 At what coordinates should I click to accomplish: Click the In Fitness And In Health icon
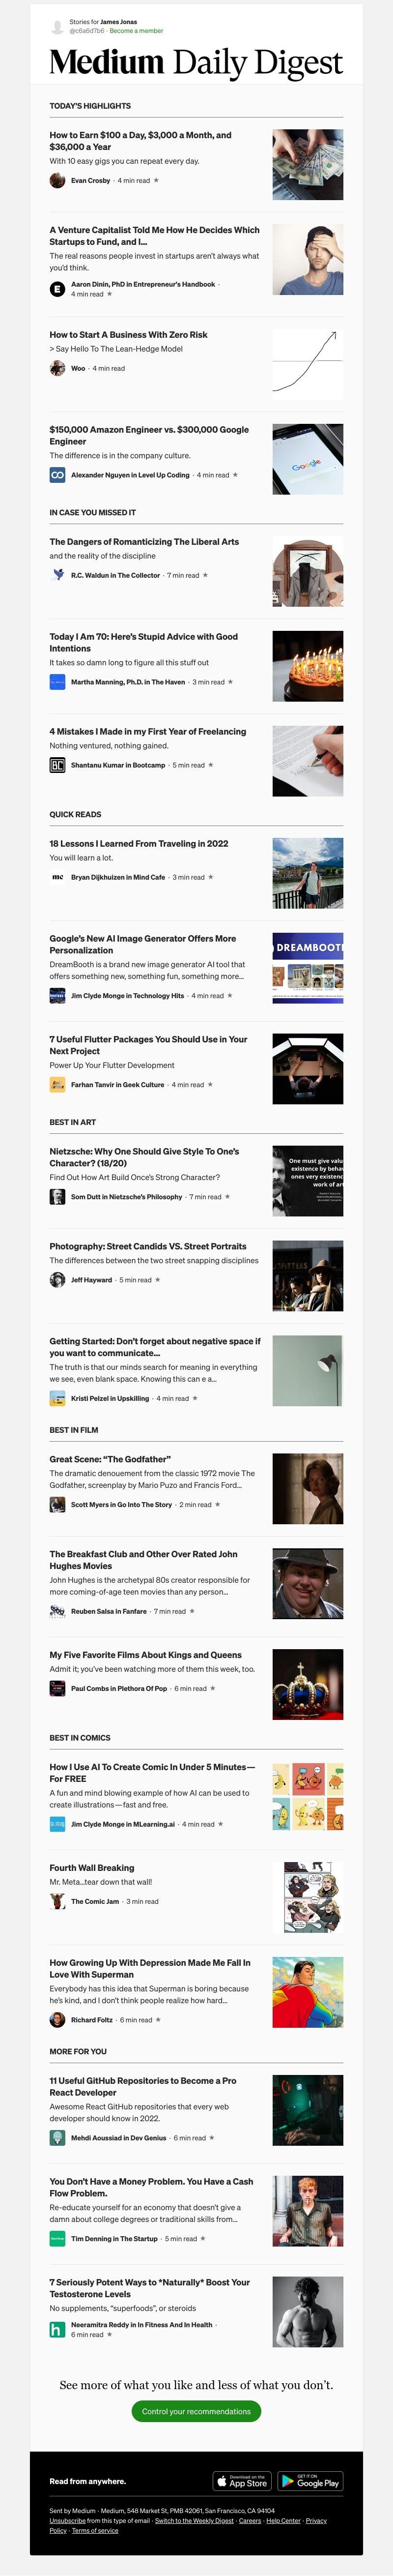57,2329
